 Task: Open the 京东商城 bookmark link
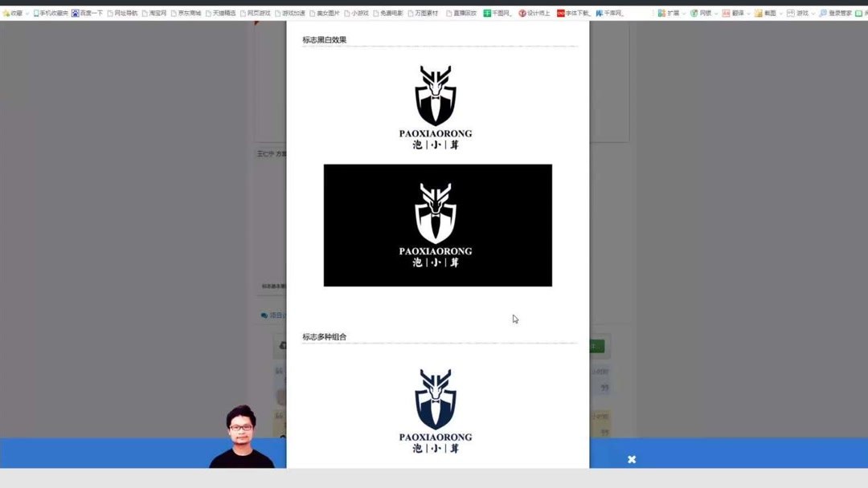(x=189, y=13)
